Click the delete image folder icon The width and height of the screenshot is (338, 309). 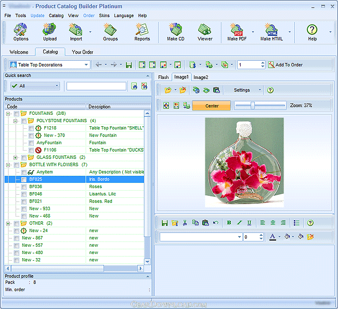click(x=183, y=90)
